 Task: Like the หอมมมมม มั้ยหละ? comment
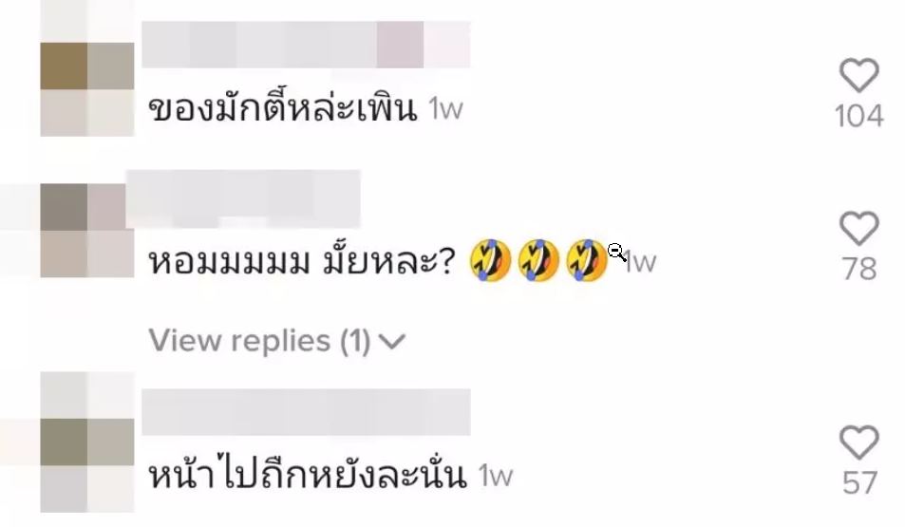(x=858, y=229)
